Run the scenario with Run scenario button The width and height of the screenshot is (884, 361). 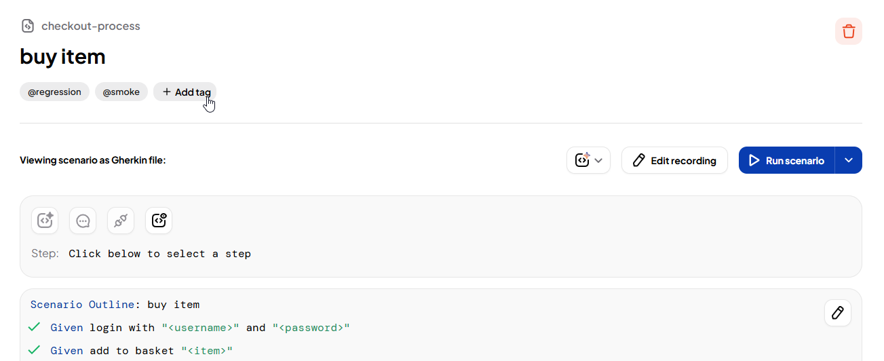(x=787, y=160)
